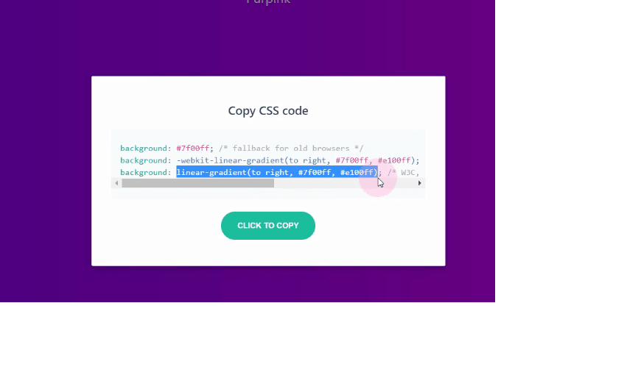The image size is (641, 378).
Task: Click empty scrollbar track right of thumb
Action: [344, 183]
